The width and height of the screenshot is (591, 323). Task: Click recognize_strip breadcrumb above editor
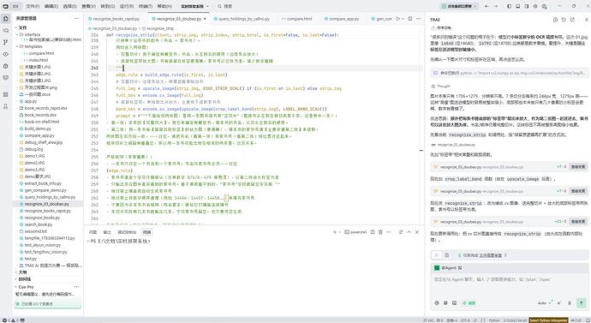click(x=159, y=28)
